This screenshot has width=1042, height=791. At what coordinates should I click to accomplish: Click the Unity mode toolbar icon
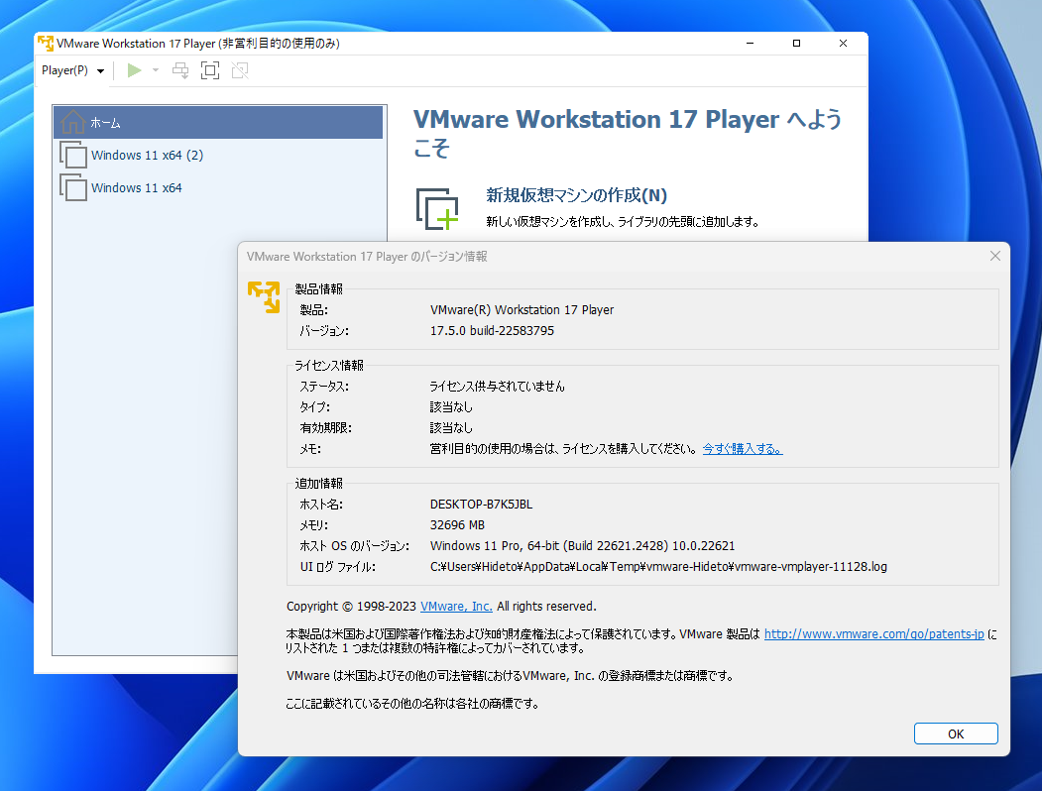(239, 70)
